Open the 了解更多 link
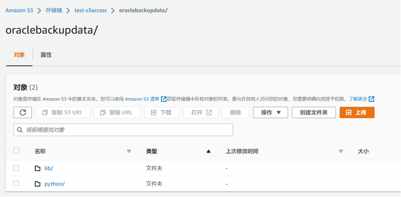Screen dimensions: 401x197 pos(358,99)
